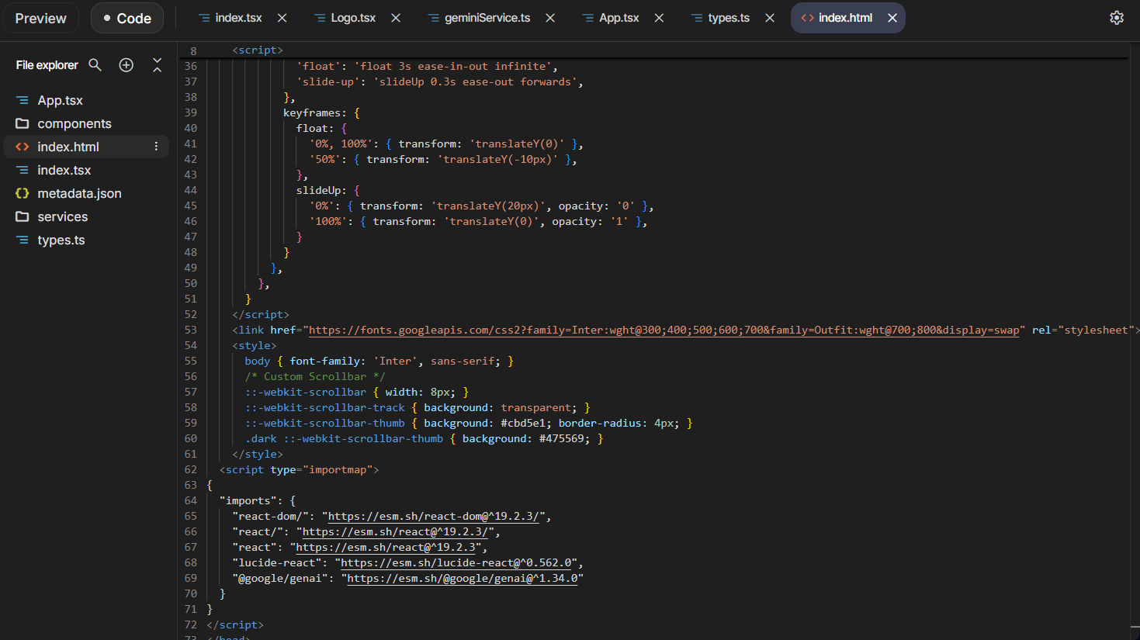
Task: Click the geminiService.ts tab file icon
Action: pyautogui.click(x=433, y=18)
